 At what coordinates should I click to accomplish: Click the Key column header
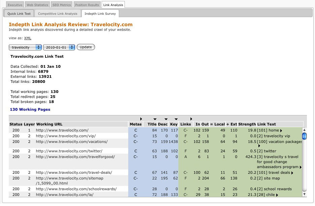(174, 124)
